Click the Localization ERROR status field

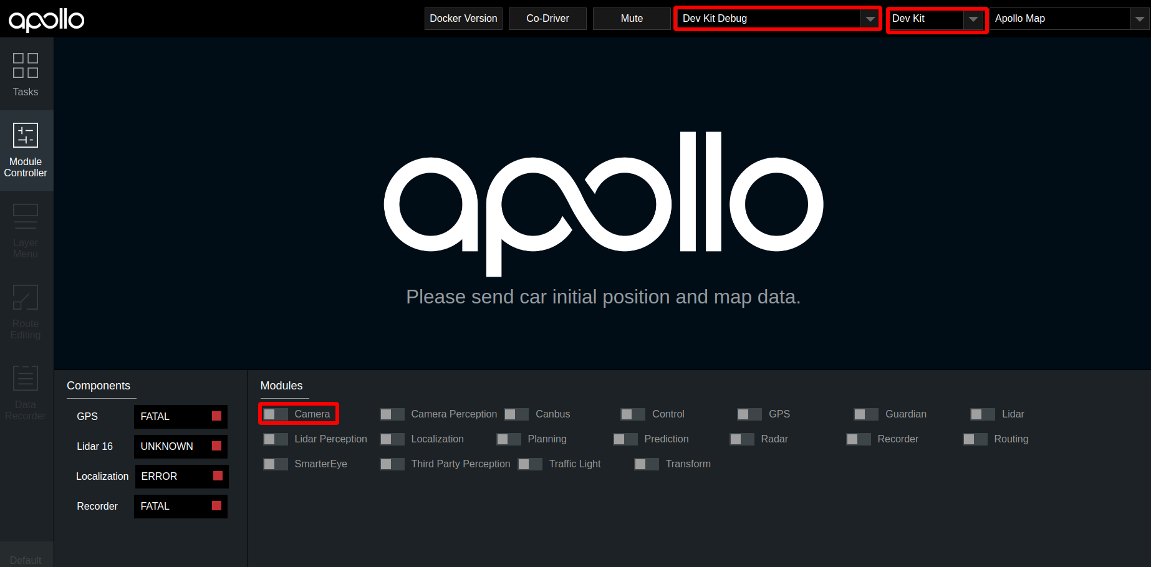[x=181, y=476]
